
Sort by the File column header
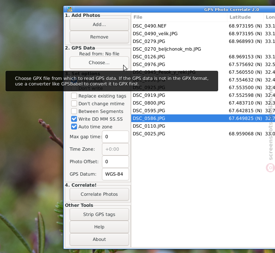pyautogui.click(x=179, y=17)
